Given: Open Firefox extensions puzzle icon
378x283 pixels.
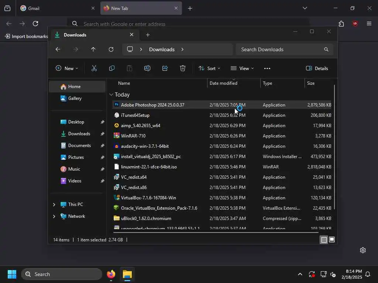Looking at the screenshot, I should tap(341, 24).
